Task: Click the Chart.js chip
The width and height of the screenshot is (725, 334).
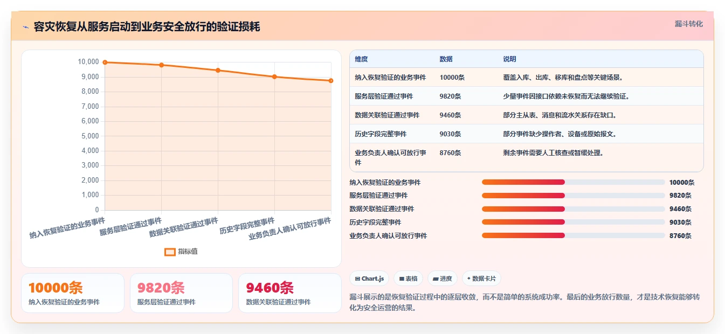Action: click(x=369, y=279)
